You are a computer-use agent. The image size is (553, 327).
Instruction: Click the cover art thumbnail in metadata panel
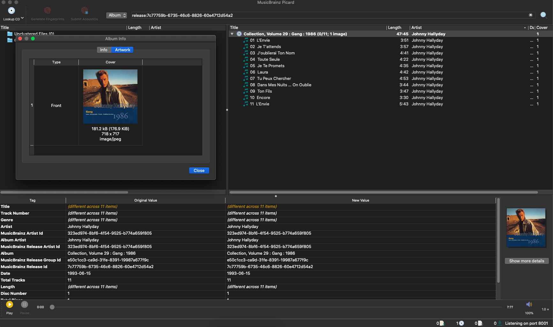click(x=526, y=228)
